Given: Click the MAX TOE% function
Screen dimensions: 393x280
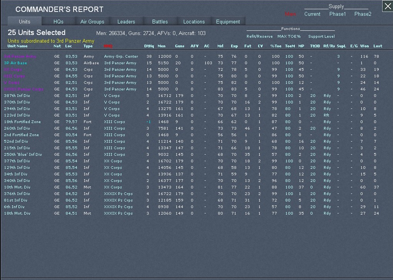Looking at the screenshot, I should click(x=289, y=37).
